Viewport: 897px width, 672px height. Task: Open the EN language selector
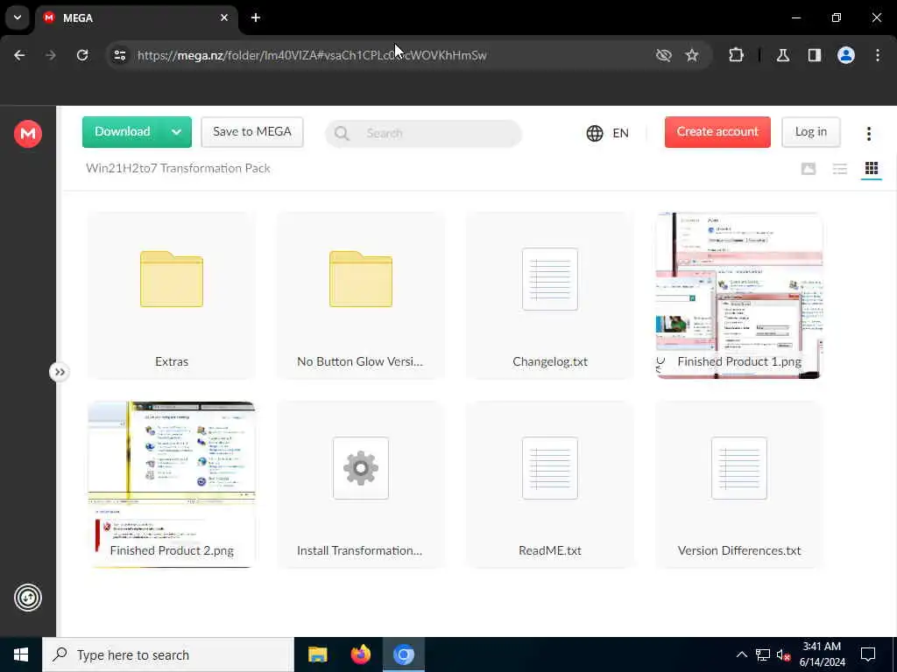(x=608, y=133)
